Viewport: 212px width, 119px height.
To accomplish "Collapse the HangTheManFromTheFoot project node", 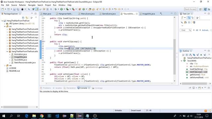I will (2, 21).
